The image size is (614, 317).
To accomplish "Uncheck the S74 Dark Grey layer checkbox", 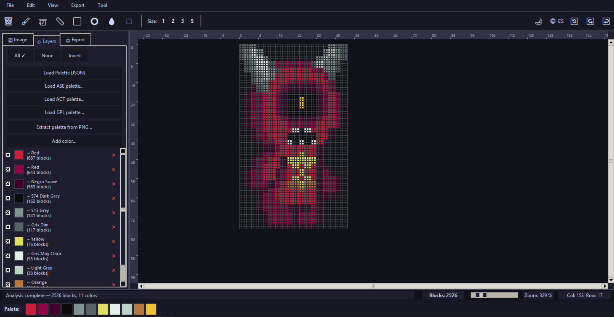I will (x=8, y=198).
